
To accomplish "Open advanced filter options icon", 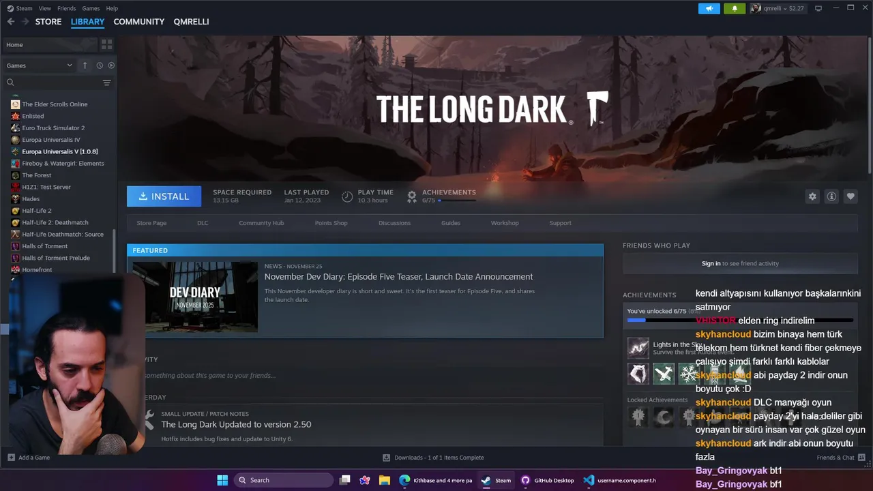I will [x=106, y=83].
